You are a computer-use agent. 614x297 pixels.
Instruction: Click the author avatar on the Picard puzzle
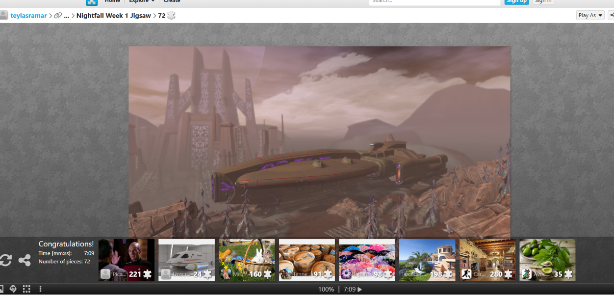(105, 274)
